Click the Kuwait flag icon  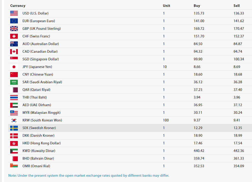click(x=14, y=151)
